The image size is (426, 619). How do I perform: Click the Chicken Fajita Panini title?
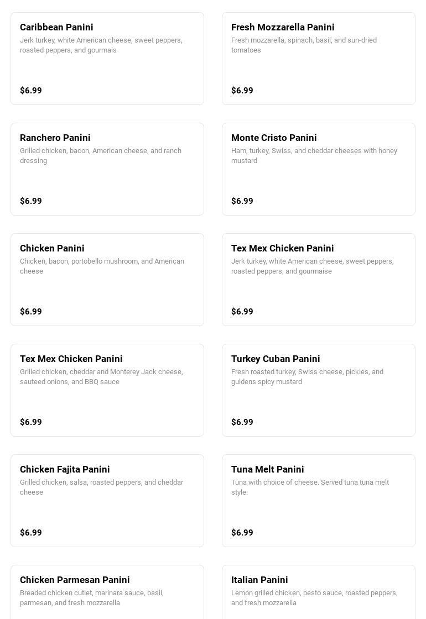[x=65, y=469]
